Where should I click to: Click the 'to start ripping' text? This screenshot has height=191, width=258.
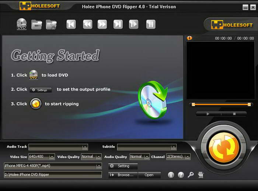62,104
